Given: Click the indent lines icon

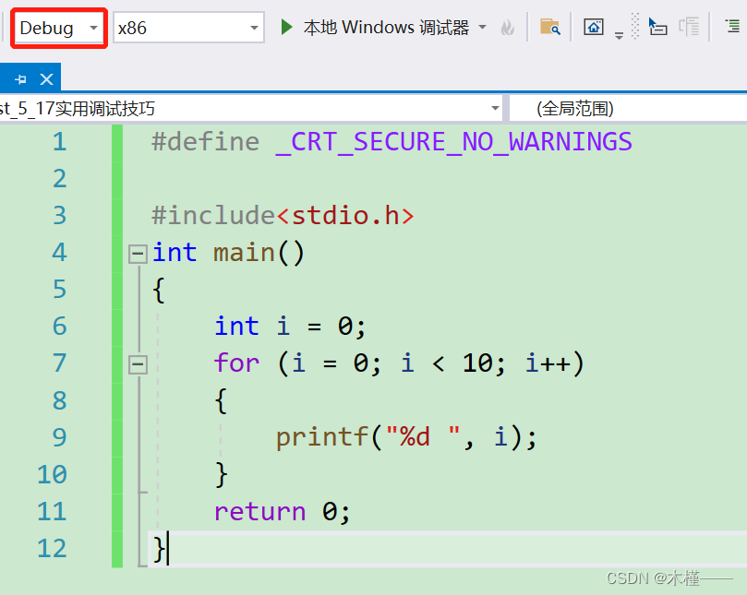Looking at the screenshot, I should pyautogui.click(x=732, y=26).
